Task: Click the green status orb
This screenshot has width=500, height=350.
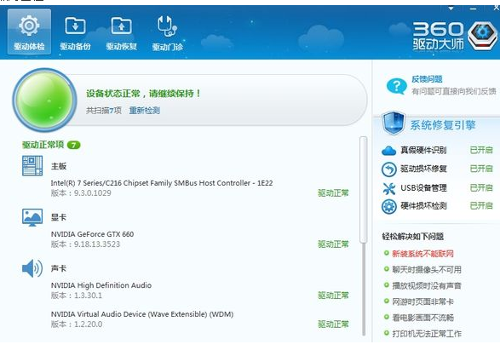Action: coord(44,100)
